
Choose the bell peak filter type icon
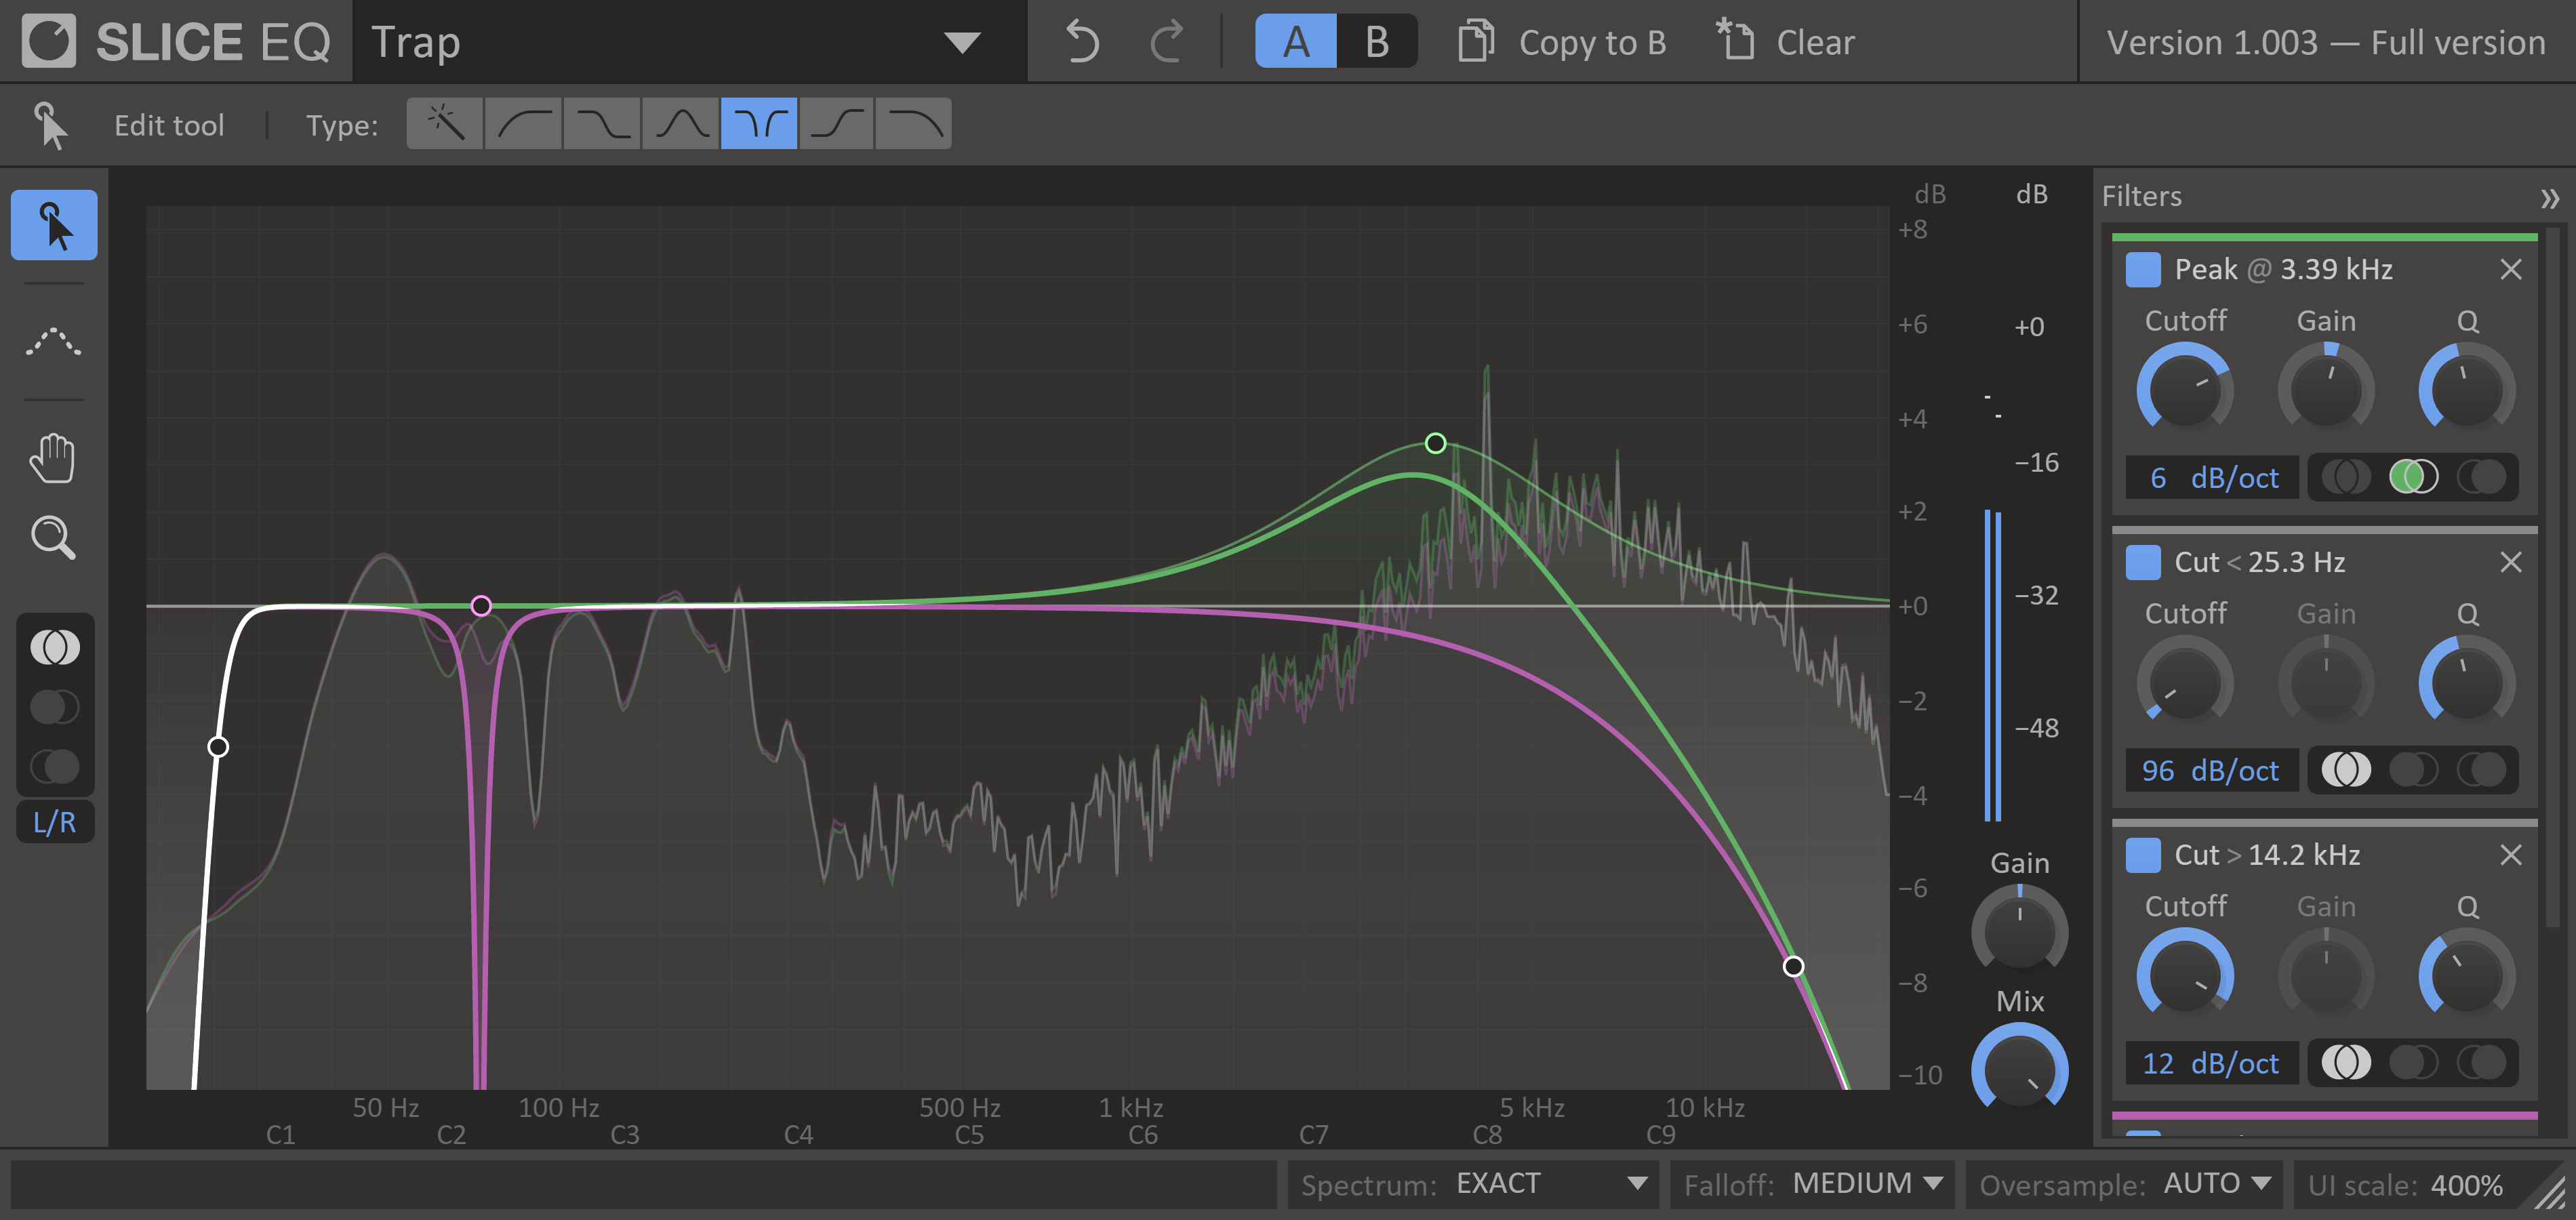681,124
